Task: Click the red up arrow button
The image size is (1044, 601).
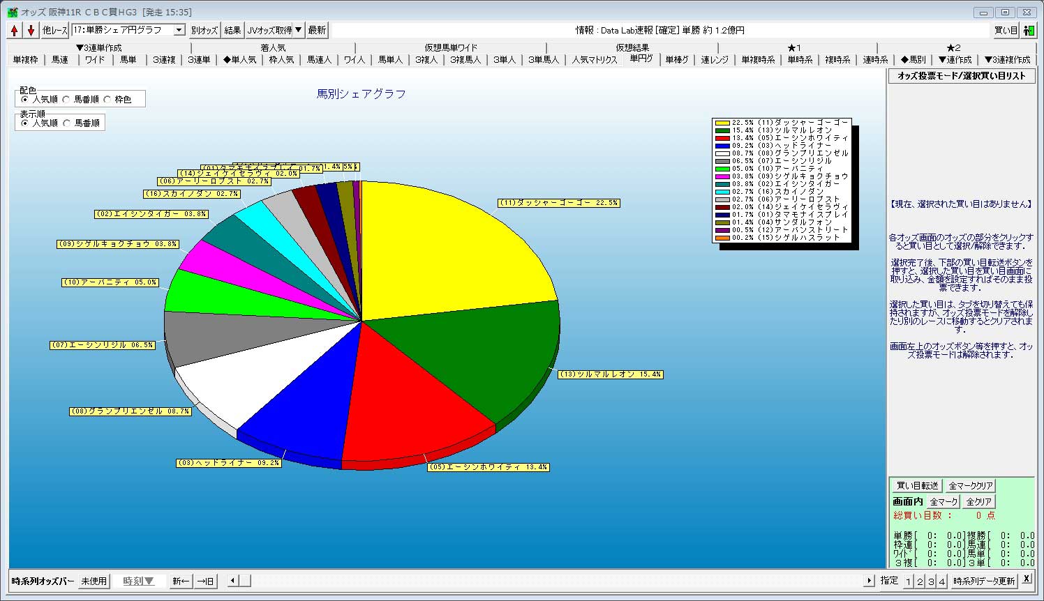Action: click(x=15, y=31)
